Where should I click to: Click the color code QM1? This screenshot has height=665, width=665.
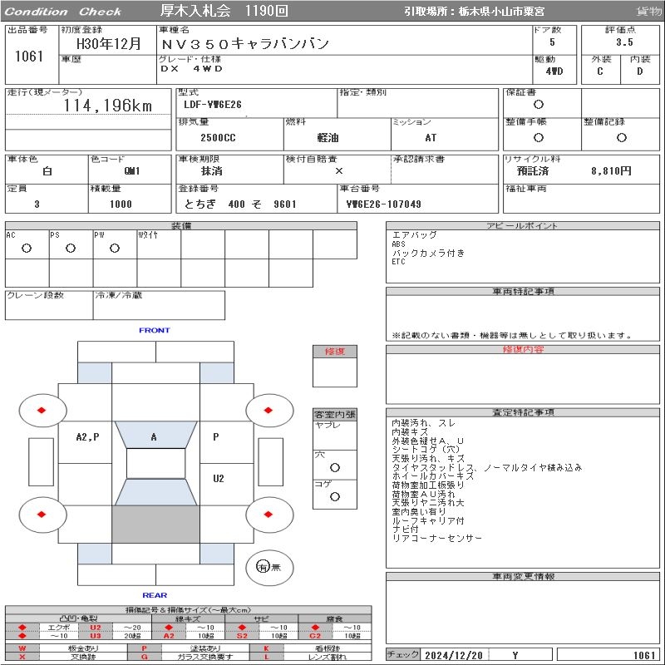[x=132, y=170]
